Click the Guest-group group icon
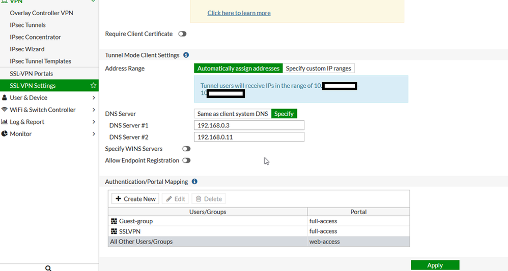The width and height of the screenshot is (508, 271). (114, 221)
